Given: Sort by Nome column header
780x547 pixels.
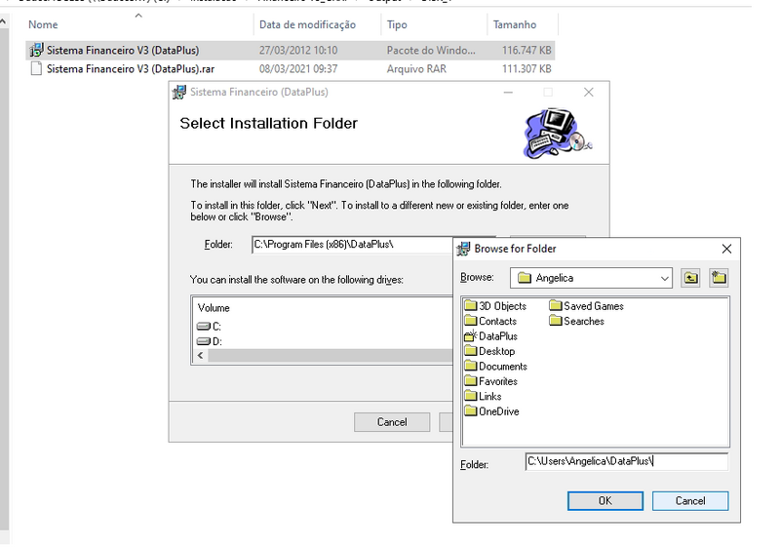Looking at the screenshot, I should pyautogui.click(x=139, y=25).
